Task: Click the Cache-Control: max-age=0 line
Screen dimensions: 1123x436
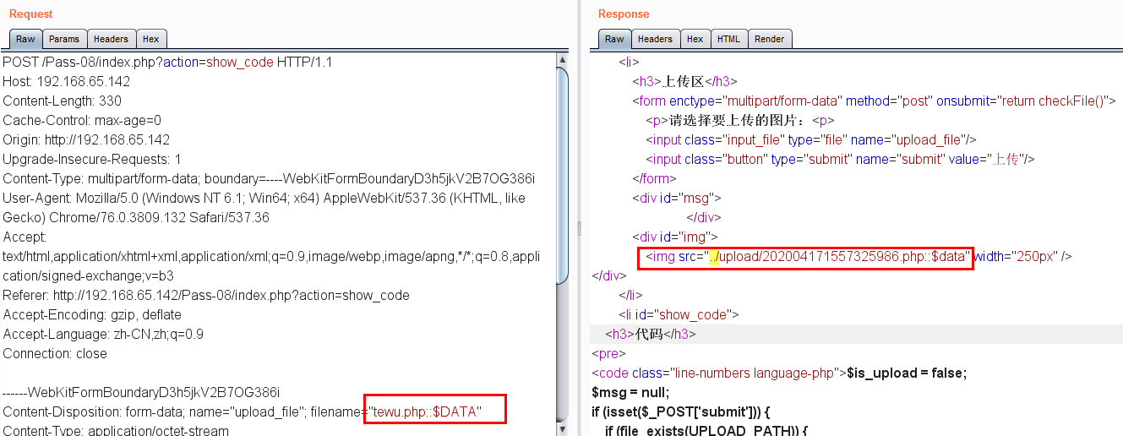Action: pyautogui.click(x=82, y=121)
